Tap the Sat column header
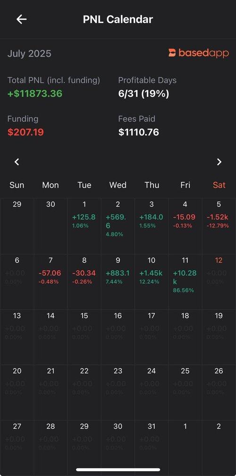The width and height of the screenshot is (236, 476). [x=219, y=185]
